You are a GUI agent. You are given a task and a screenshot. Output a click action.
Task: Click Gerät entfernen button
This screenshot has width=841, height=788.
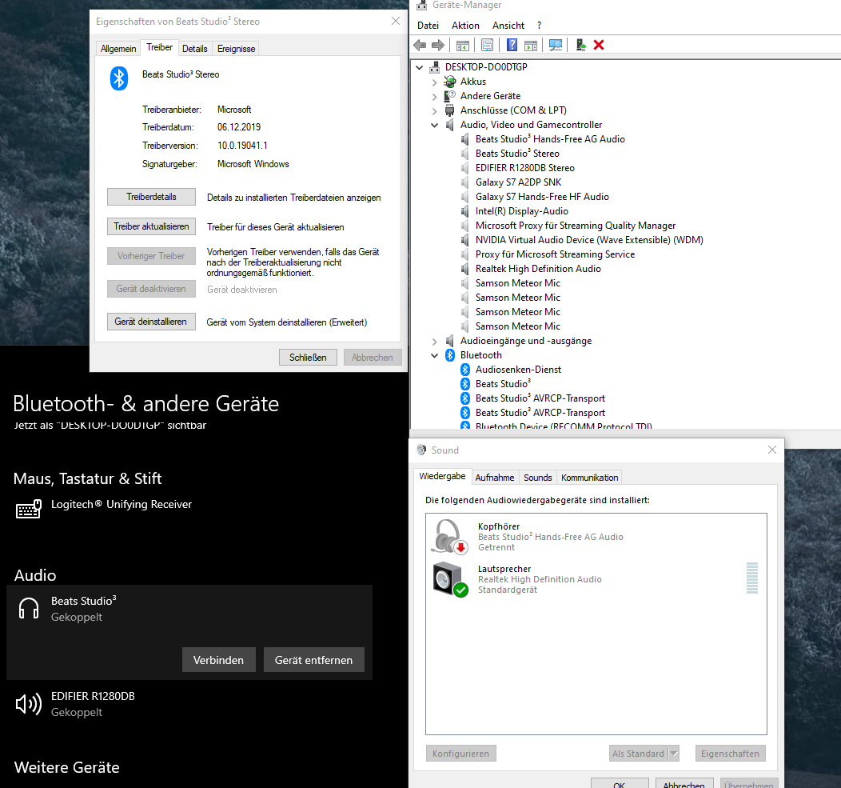313,660
